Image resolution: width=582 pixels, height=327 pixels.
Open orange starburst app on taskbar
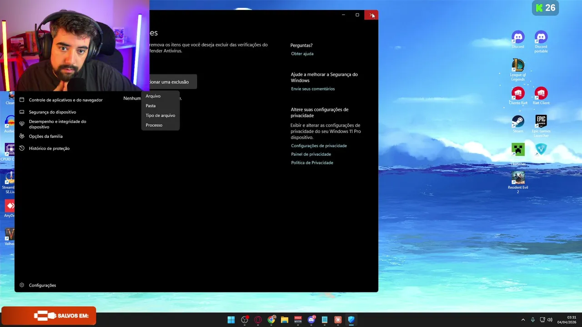point(338,320)
